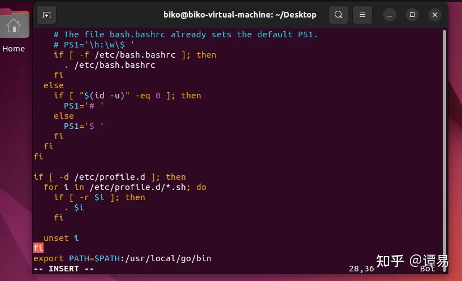462x281 pixels.
Task: Click the PS1='$ ' line
Action: pos(84,126)
